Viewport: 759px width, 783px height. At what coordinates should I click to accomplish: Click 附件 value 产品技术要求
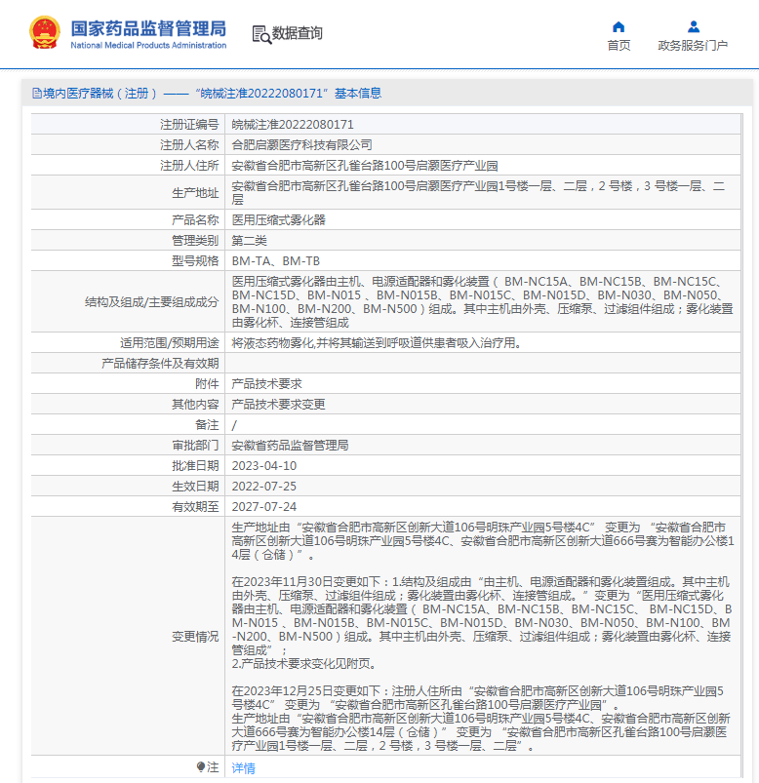click(x=267, y=383)
